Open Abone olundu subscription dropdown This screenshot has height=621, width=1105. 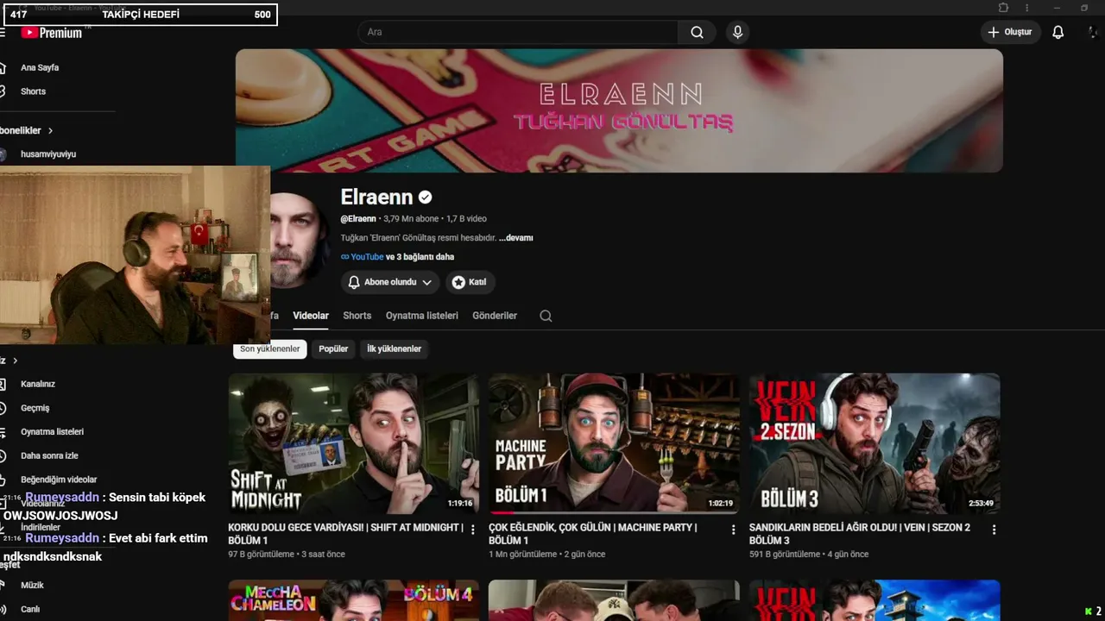(390, 282)
